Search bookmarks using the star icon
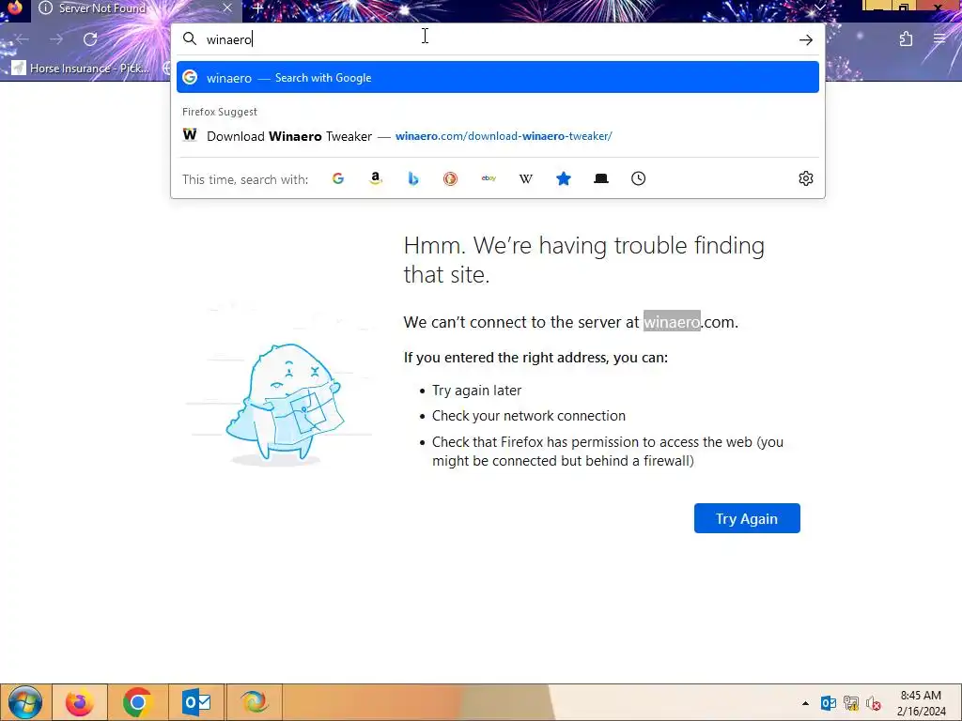The height and width of the screenshot is (721, 962). [564, 178]
